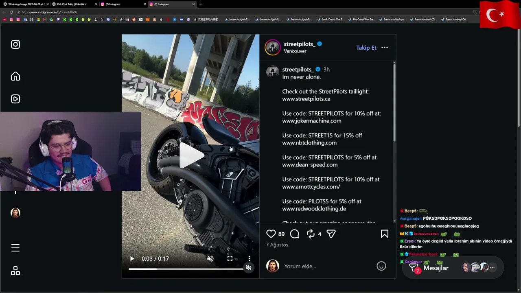521x293 pixels.
Task: Open the three-line More menu in sidebar
Action: tap(15, 248)
